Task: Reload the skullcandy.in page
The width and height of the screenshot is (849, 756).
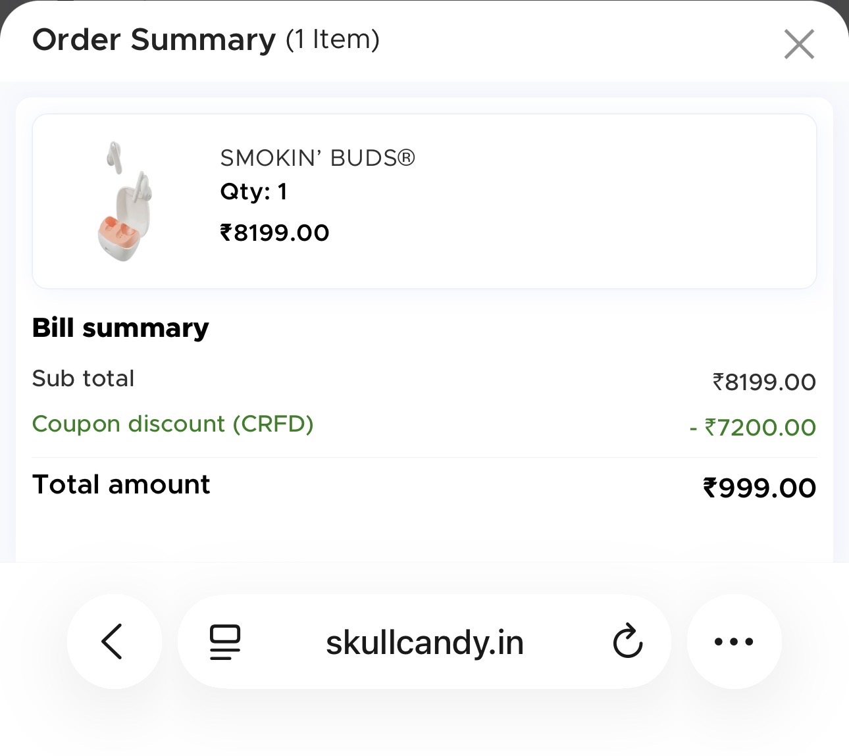Action: (x=627, y=642)
